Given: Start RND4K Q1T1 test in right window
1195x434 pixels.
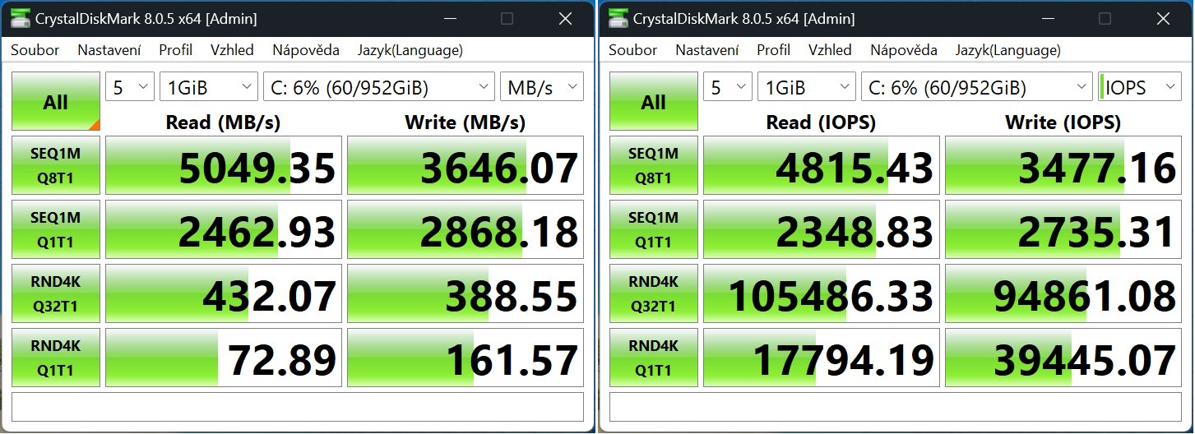Looking at the screenshot, I should tap(654, 357).
